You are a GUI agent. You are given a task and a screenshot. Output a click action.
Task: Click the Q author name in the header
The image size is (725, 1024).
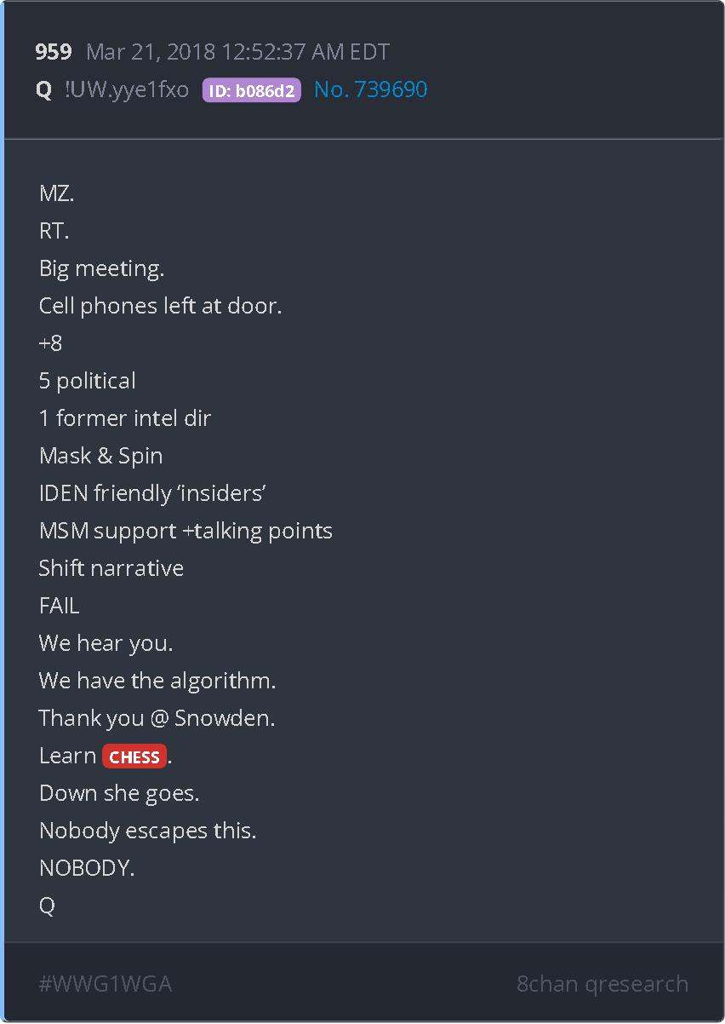click(44, 89)
